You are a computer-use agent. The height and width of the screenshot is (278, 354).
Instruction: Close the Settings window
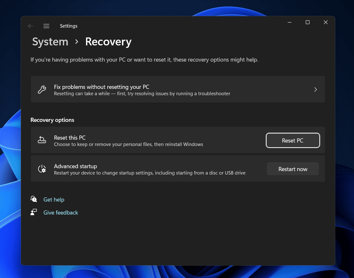[x=325, y=22]
